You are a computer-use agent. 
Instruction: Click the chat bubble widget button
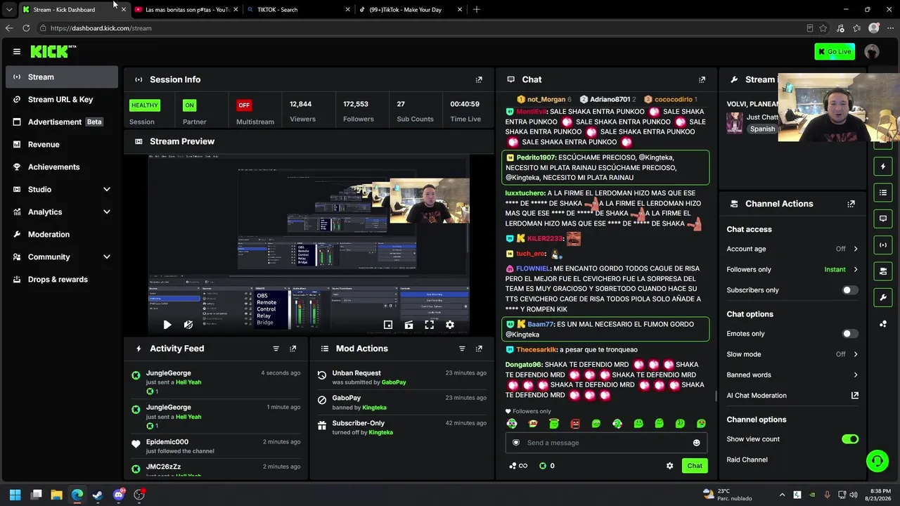tap(883, 219)
